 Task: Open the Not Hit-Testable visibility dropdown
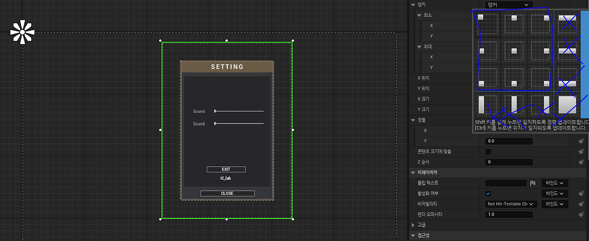coord(511,204)
